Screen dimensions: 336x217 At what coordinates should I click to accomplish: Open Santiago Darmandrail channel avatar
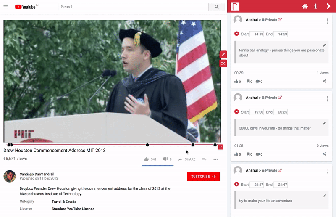(10, 176)
